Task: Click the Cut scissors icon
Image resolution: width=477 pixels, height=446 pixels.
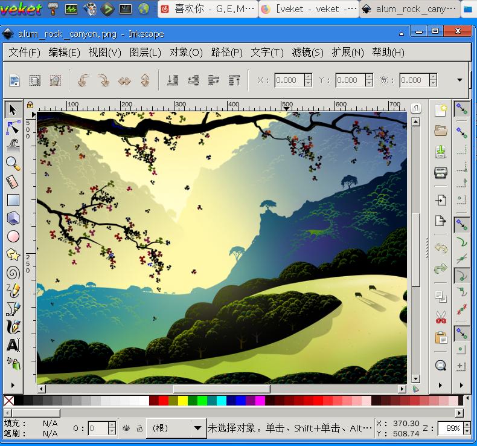Action: click(441, 317)
